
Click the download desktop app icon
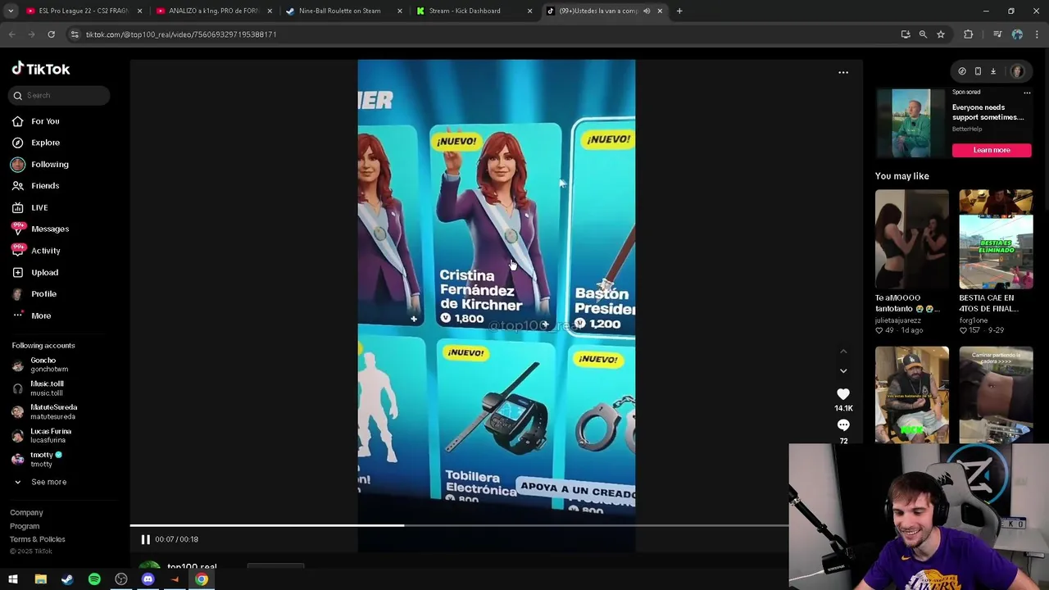point(993,71)
